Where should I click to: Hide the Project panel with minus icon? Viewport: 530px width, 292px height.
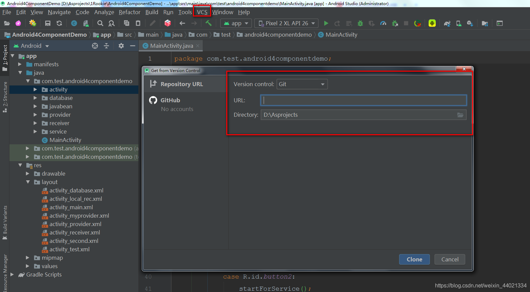(x=133, y=46)
